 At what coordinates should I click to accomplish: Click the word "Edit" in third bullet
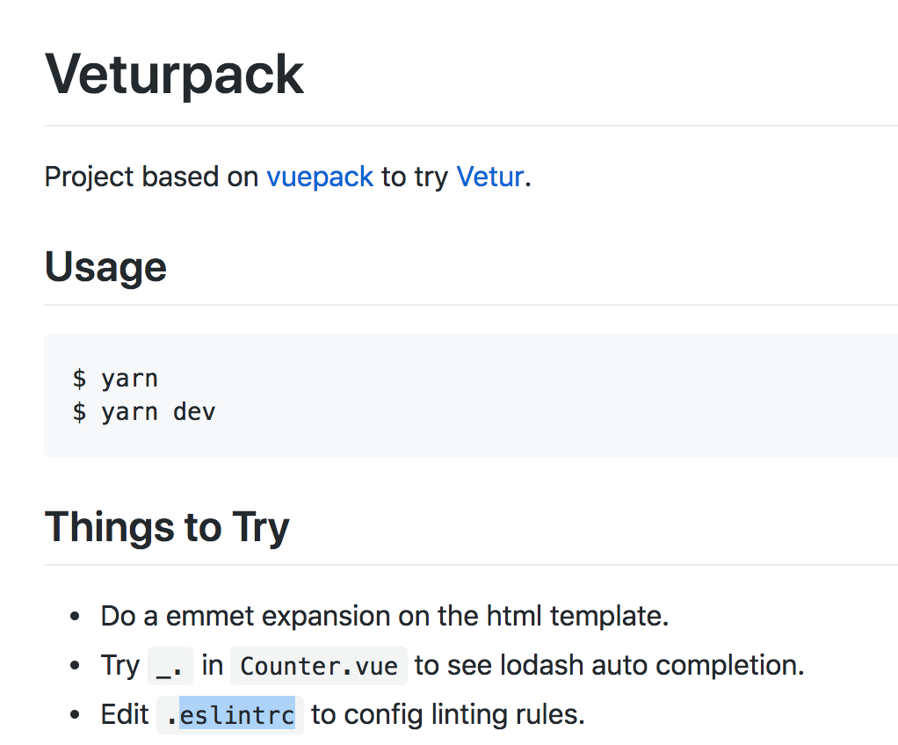click(125, 714)
